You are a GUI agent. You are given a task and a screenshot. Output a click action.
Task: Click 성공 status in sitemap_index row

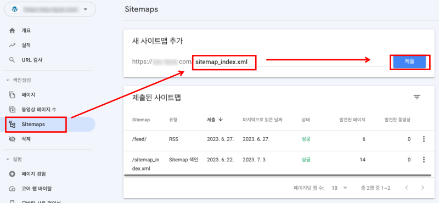pyautogui.click(x=306, y=160)
